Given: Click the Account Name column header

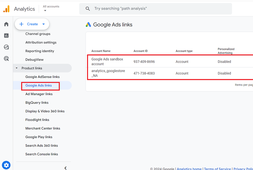Looking at the screenshot, I should pos(101,51).
